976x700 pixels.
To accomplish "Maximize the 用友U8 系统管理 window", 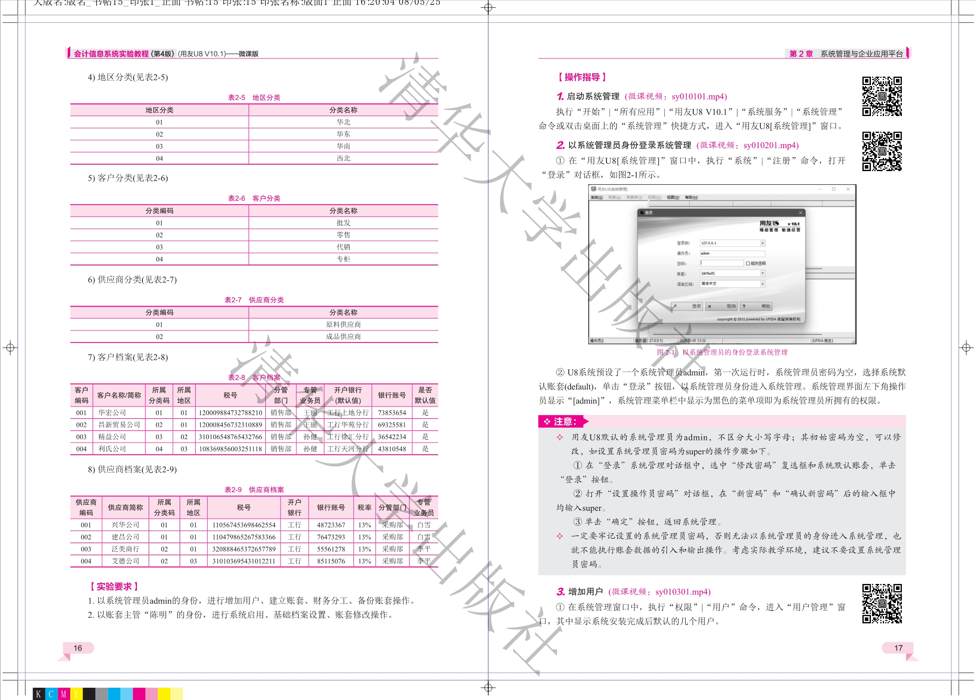I will [834, 189].
